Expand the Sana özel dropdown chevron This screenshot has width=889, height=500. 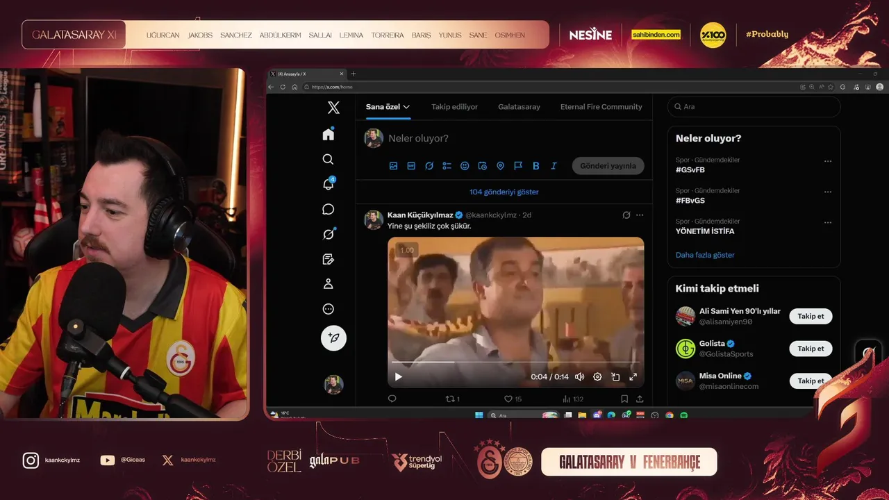click(407, 107)
